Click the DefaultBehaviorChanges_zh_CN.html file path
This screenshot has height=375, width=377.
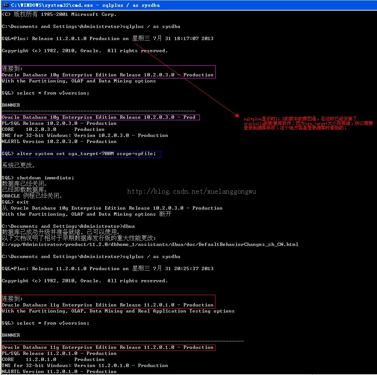(150, 244)
